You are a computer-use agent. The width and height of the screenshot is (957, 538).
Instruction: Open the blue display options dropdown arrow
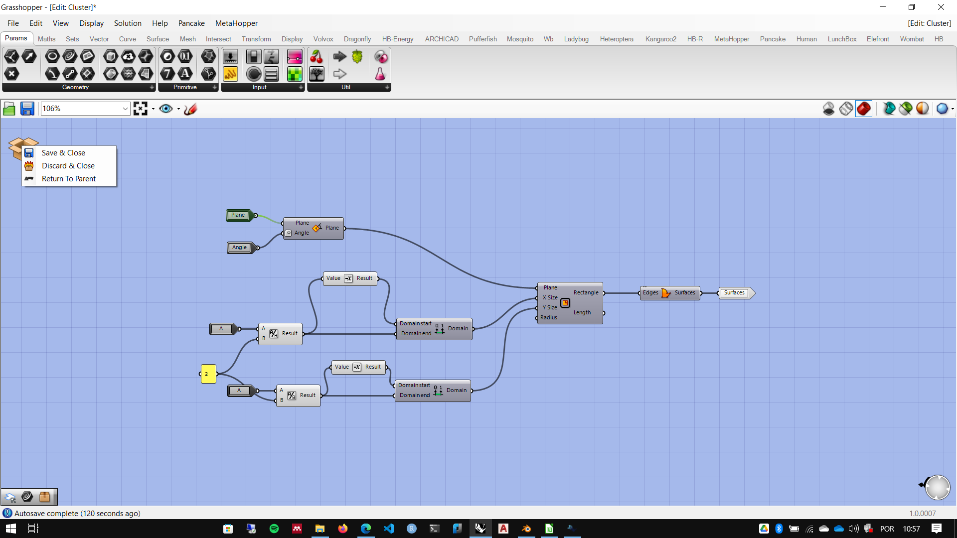click(953, 109)
